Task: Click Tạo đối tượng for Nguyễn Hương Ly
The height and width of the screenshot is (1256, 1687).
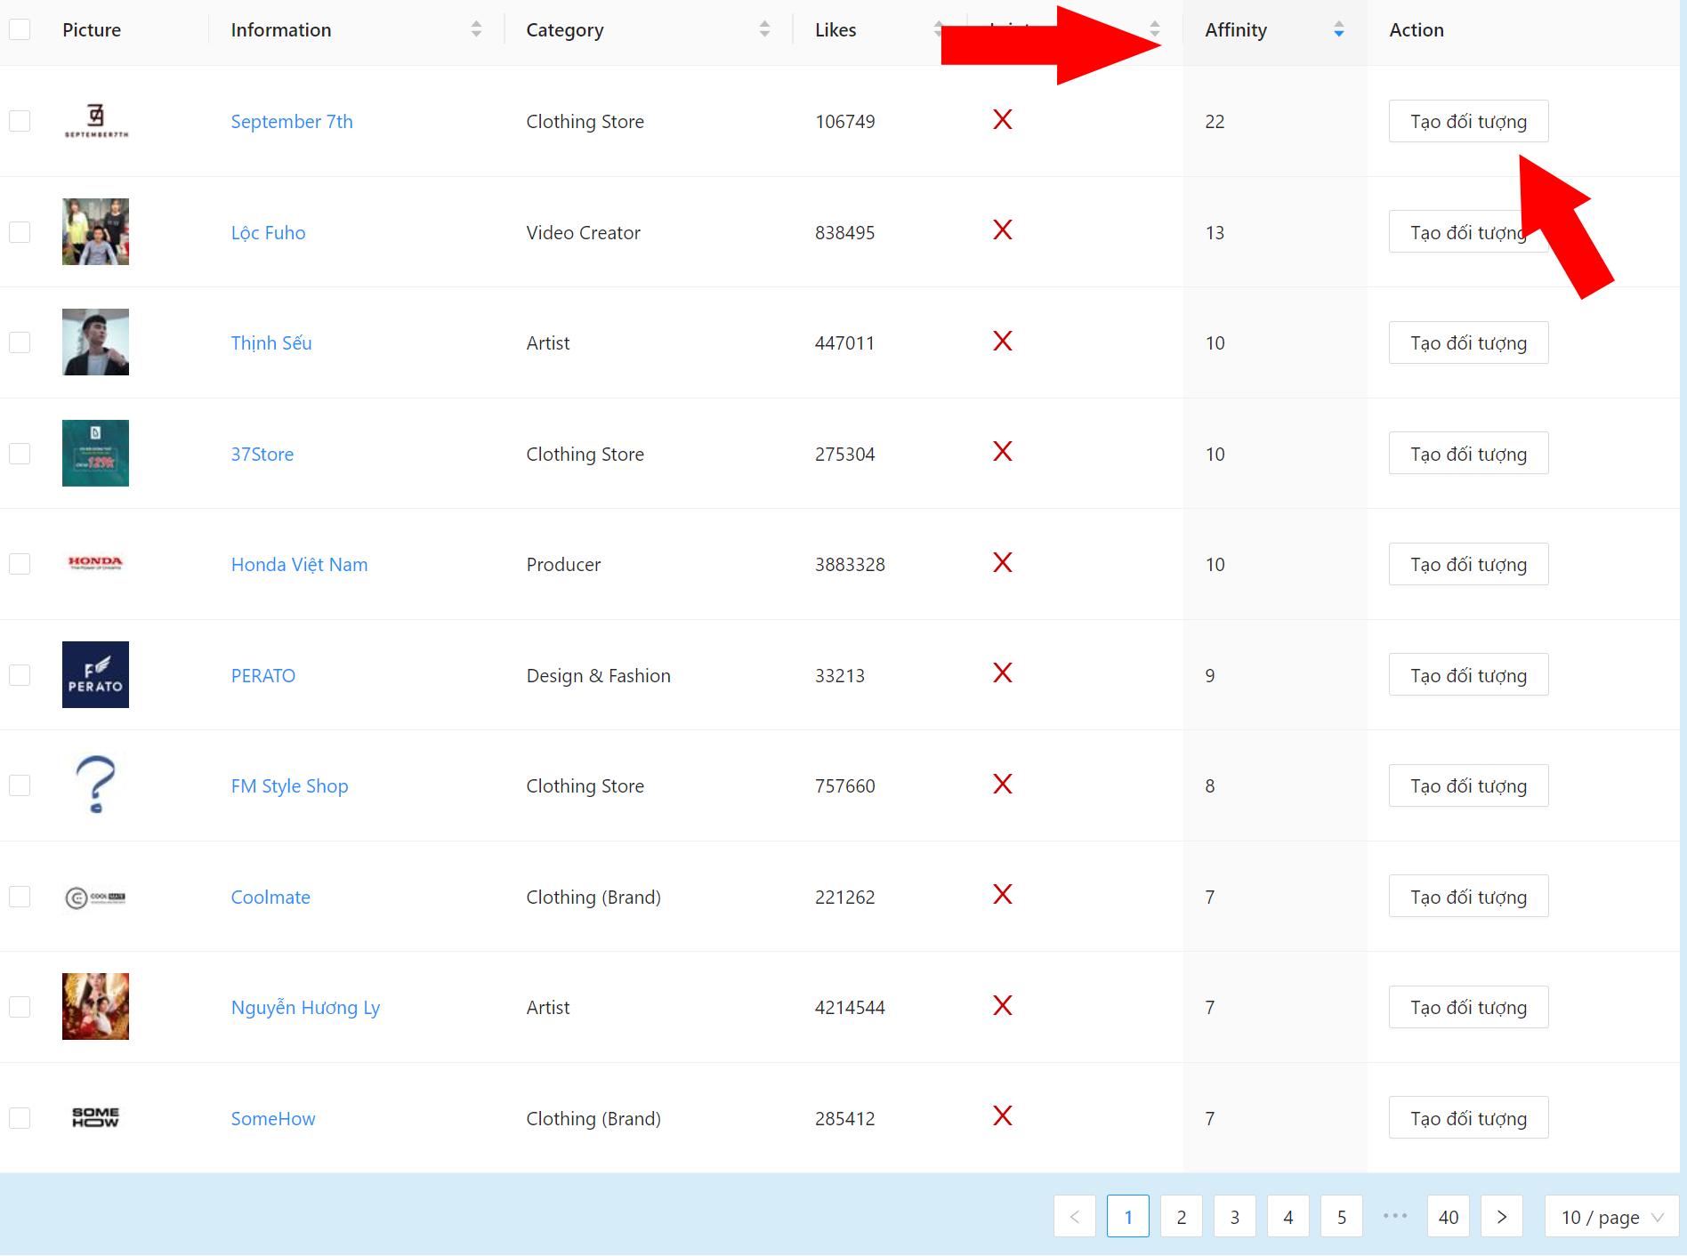Action: (x=1468, y=1007)
